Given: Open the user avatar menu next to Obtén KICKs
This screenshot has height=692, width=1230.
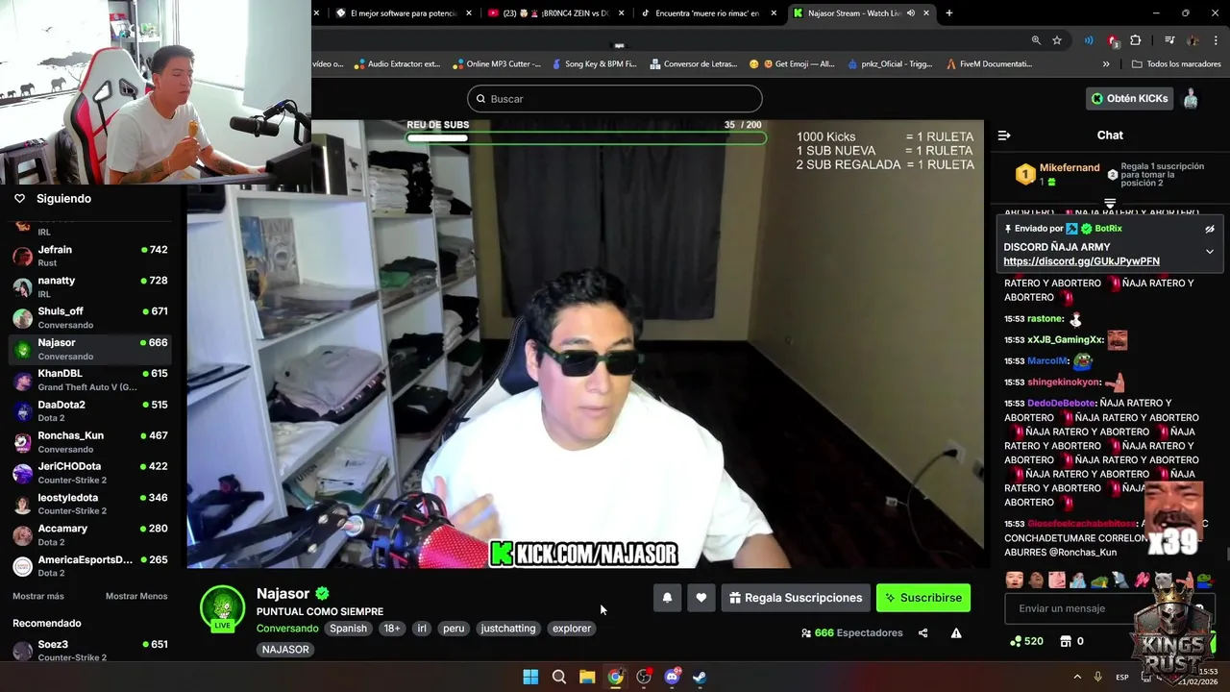Looking at the screenshot, I should click(x=1191, y=98).
